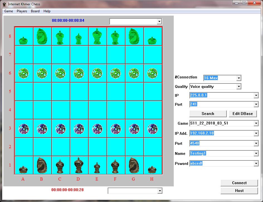Select the purple fish pawn on B3
Screen dimensions: 263x202
coord(42,129)
